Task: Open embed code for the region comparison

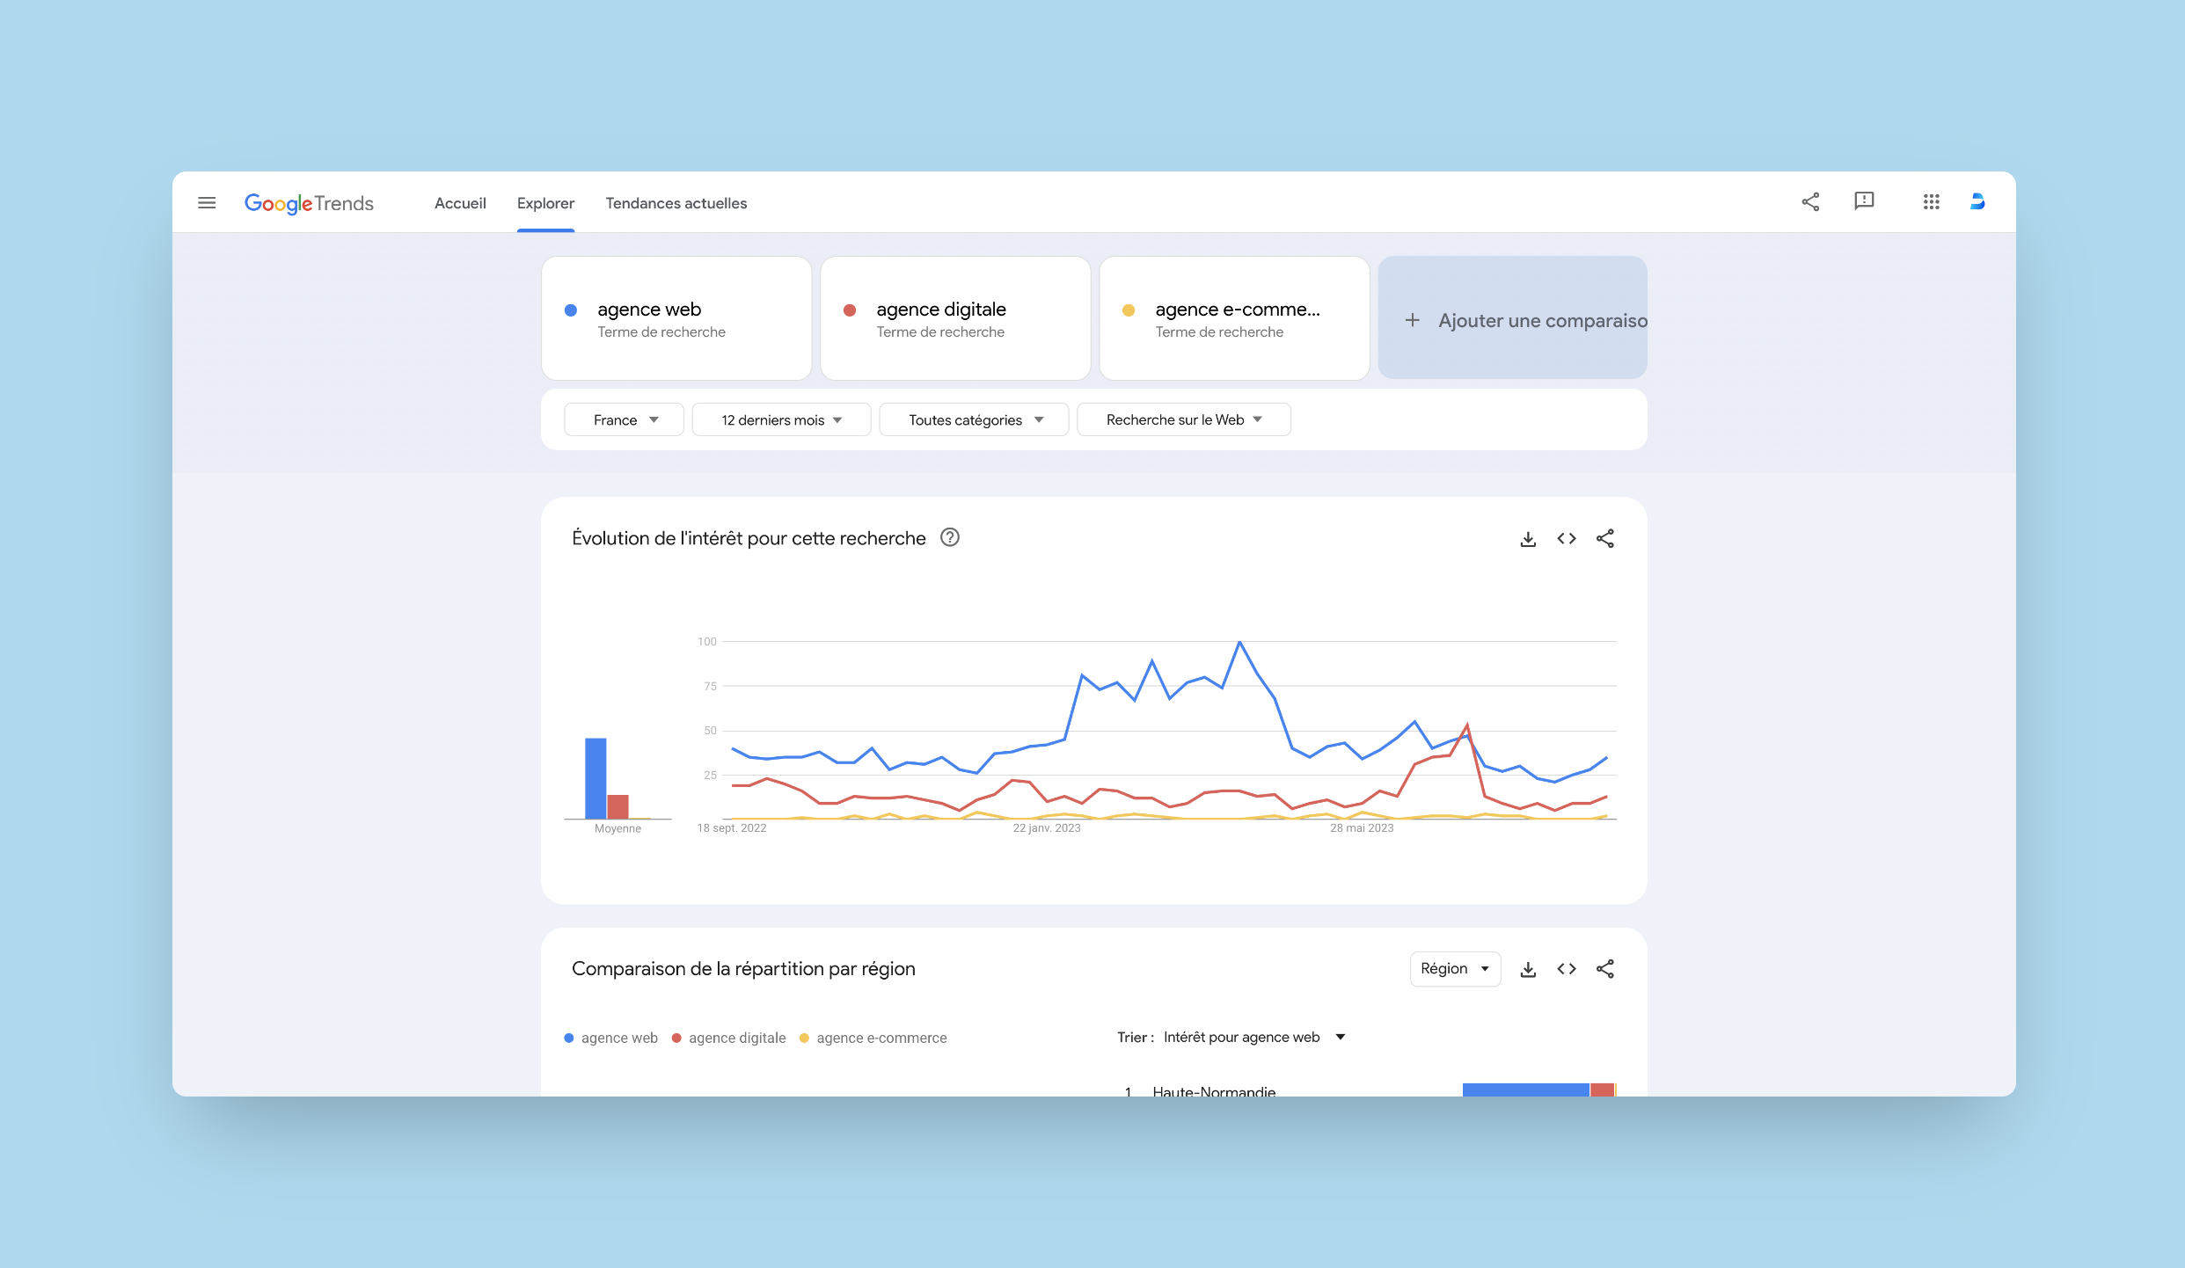Action: (x=1567, y=968)
